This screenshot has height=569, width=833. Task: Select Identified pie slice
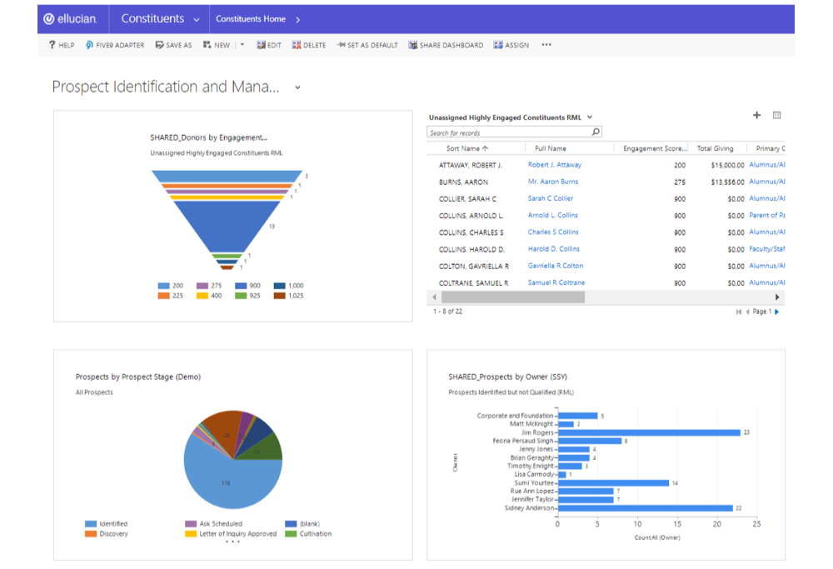(233, 482)
